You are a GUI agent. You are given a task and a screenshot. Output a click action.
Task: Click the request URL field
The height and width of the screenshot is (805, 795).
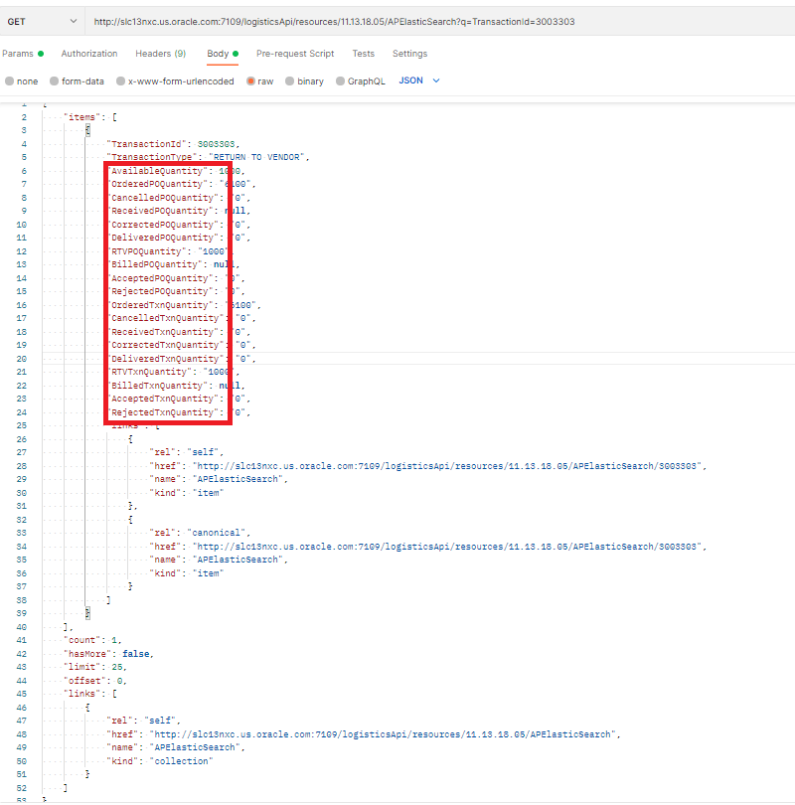click(x=439, y=22)
